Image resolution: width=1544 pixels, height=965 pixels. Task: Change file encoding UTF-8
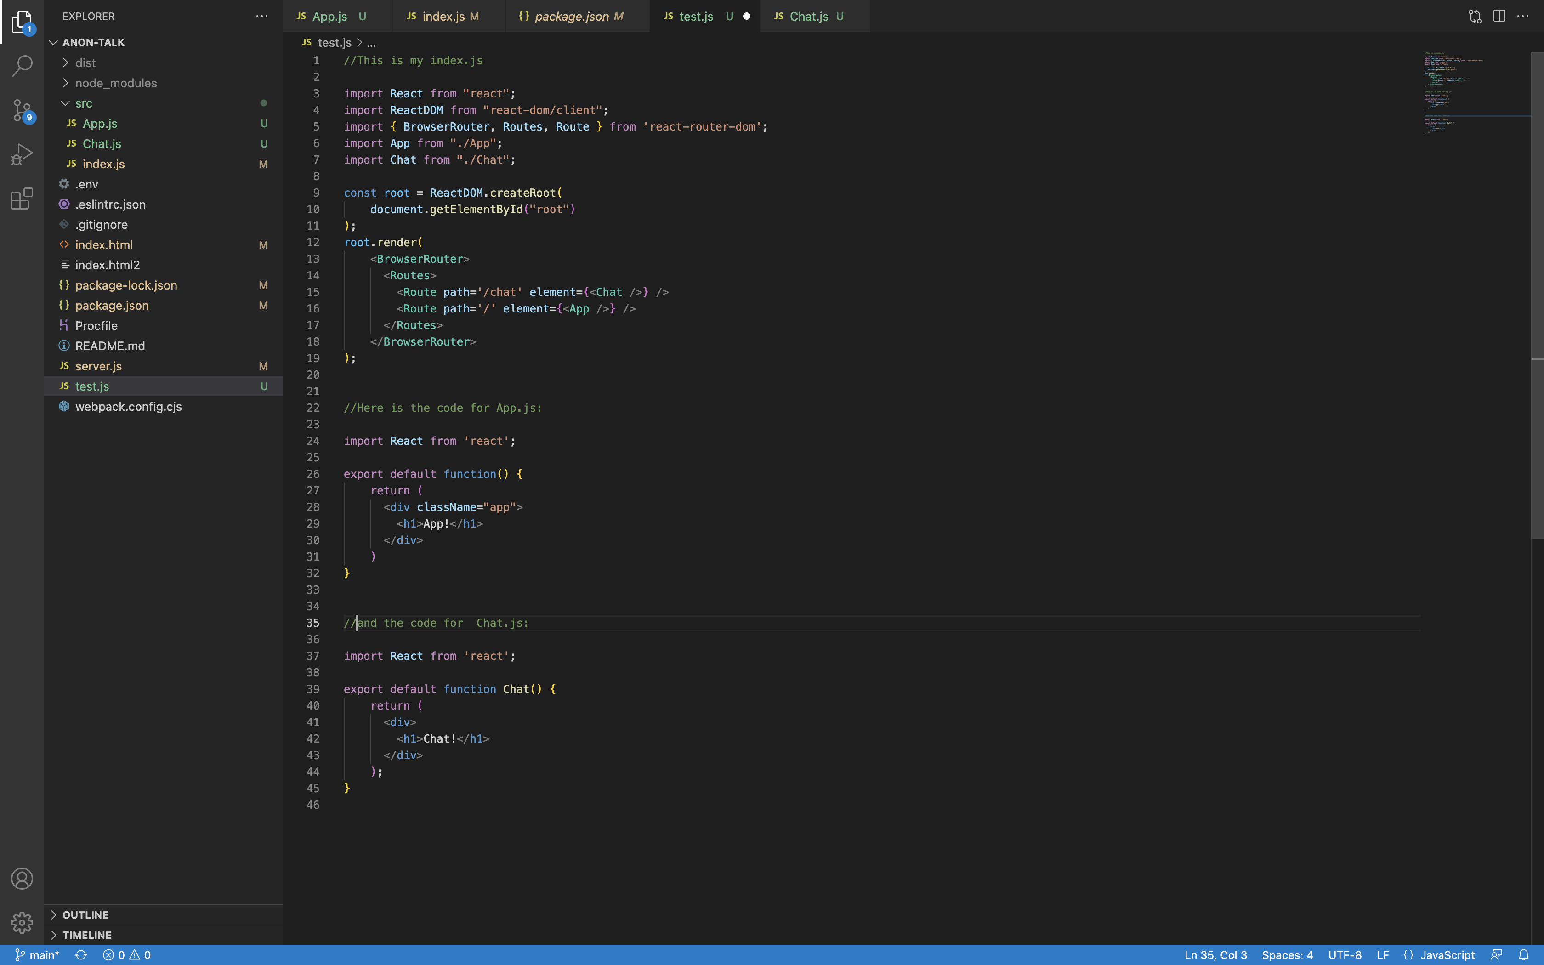coord(1344,955)
